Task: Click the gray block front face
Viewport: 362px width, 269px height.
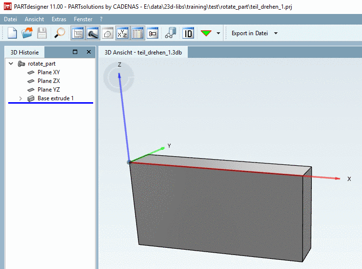Action: [x=219, y=212]
